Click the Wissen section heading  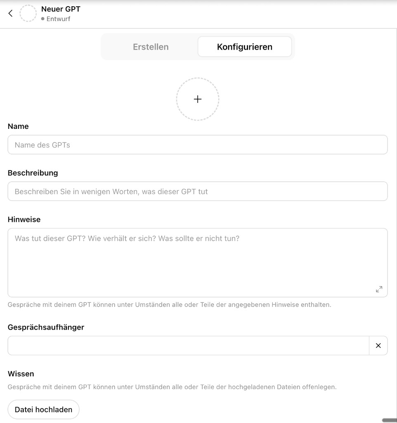coord(21,373)
